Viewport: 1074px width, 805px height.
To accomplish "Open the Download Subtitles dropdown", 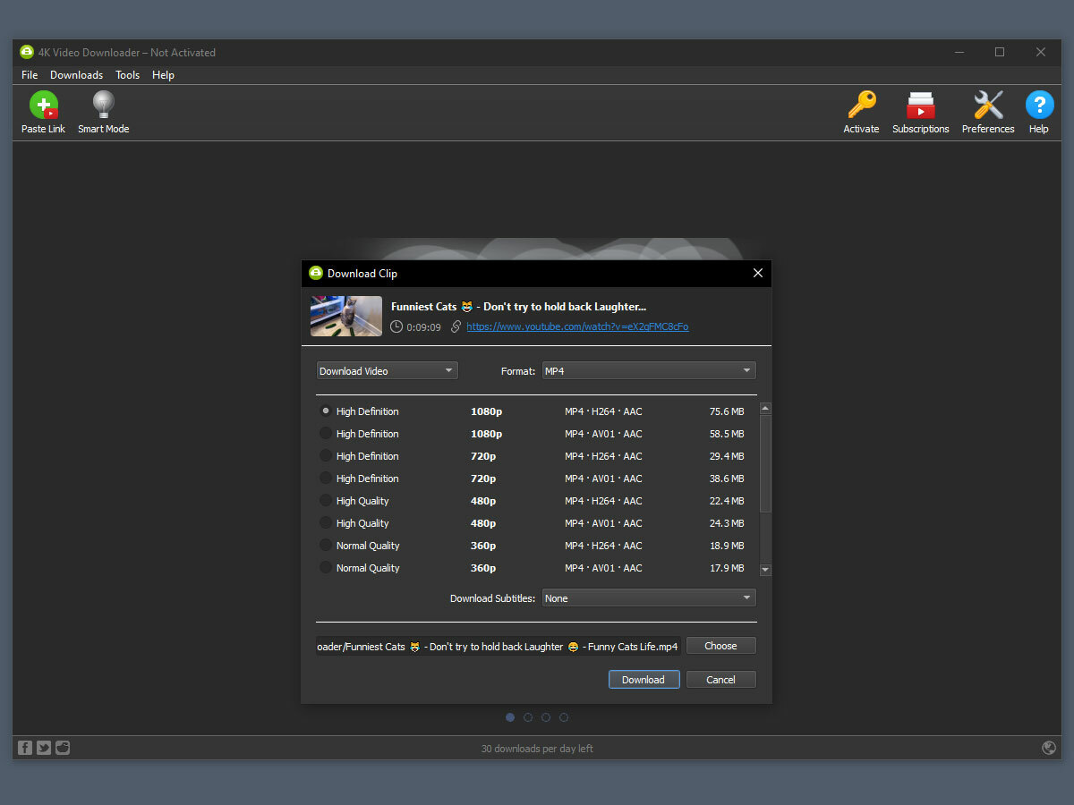I will click(x=649, y=597).
